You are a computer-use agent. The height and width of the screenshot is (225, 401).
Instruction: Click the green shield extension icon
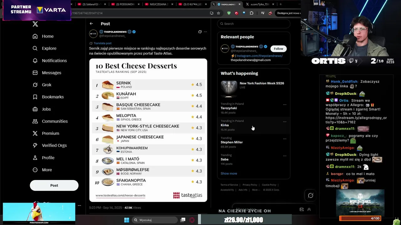[229, 13]
